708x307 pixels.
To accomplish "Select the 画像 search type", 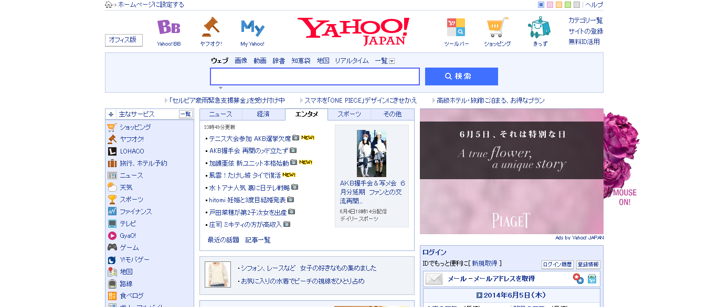I will [x=241, y=61].
